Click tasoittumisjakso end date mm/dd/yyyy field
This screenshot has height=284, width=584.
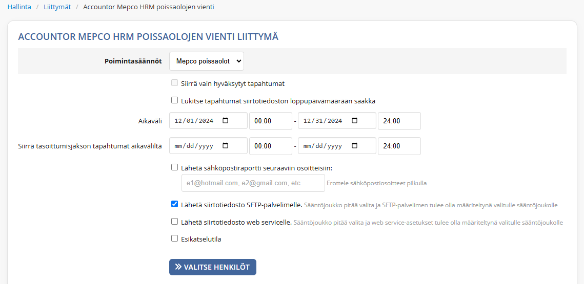337,146
